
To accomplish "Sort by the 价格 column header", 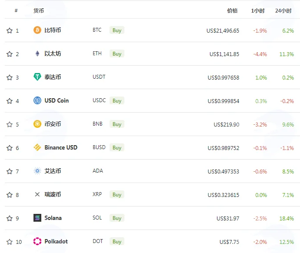I will tap(232, 11).
